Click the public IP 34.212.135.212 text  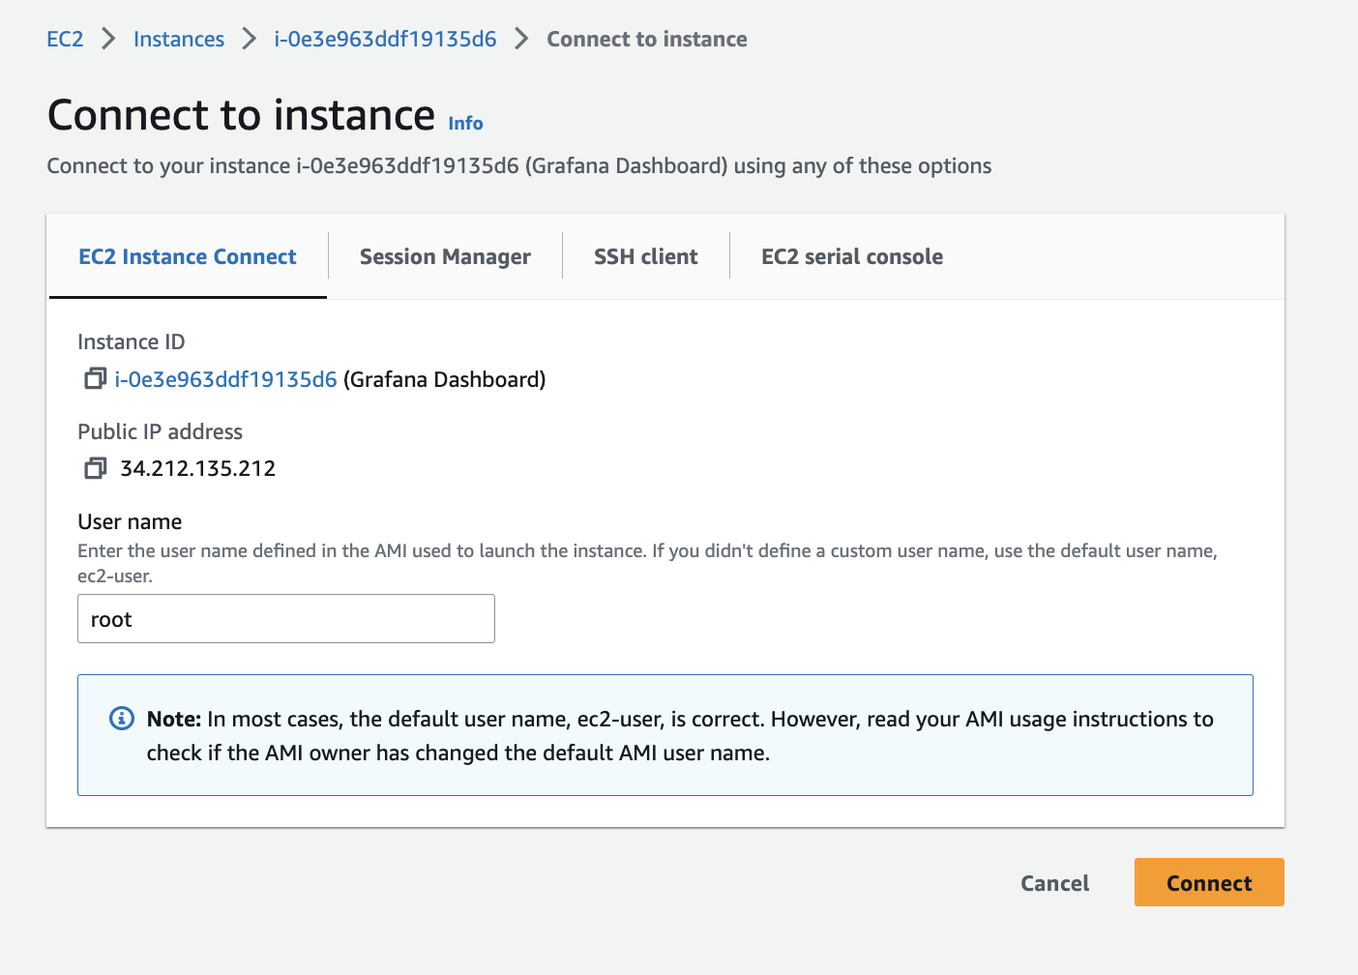coord(198,468)
